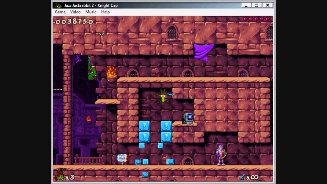This screenshot has height=184, width=327.
Task: Click the floating 50 points popup
Action: point(102,34)
